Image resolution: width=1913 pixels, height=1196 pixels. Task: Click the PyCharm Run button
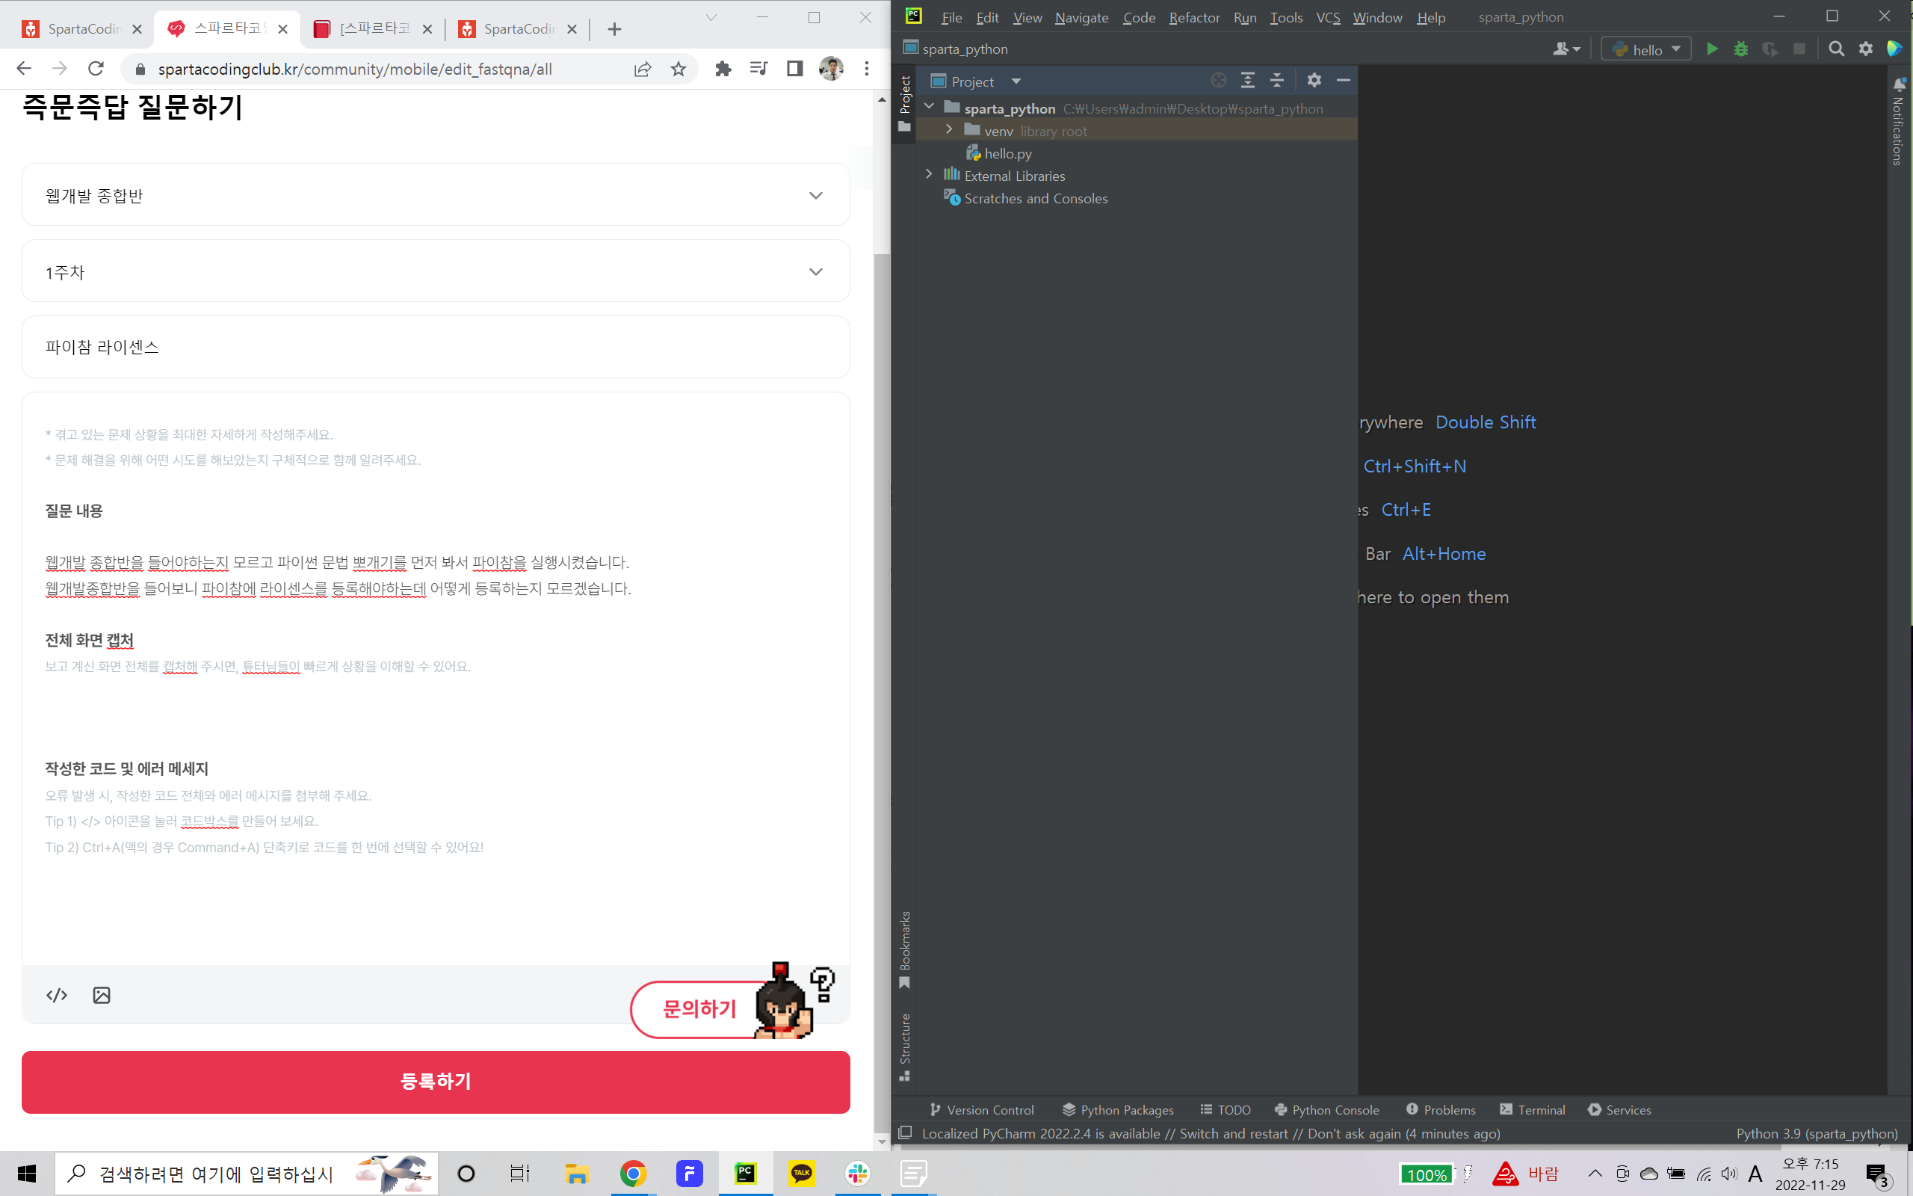(x=1711, y=49)
